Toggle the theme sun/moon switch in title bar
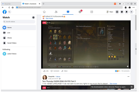The height and width of the screenshot is (92, 139). 121,4
